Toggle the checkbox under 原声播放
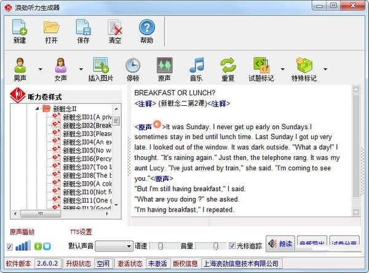Image resolution: width=369 pixels, height=273 pixels. pos(9,247)
